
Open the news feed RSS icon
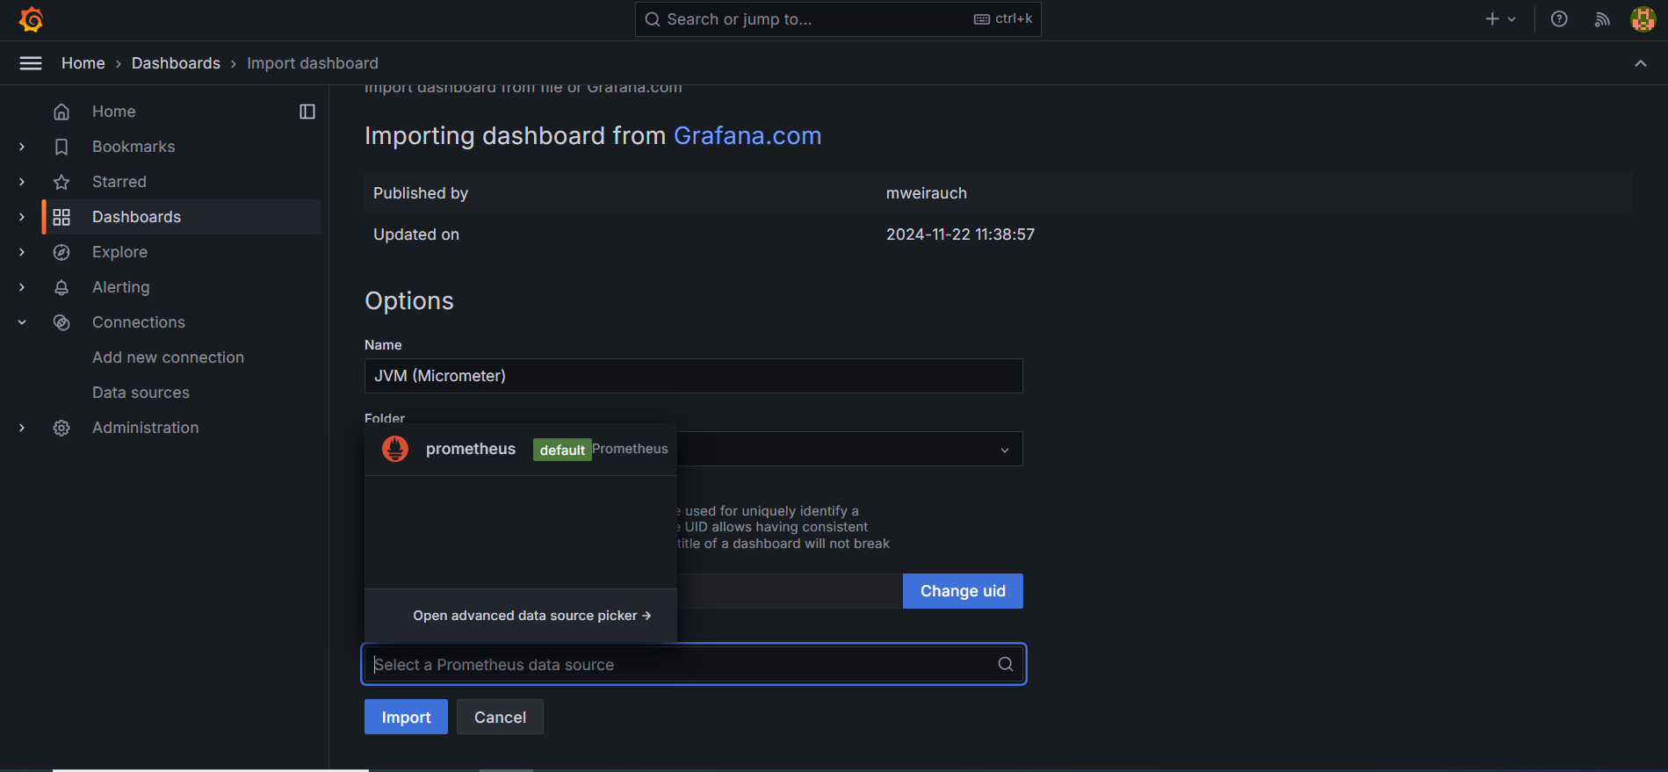coord(1602,19)
